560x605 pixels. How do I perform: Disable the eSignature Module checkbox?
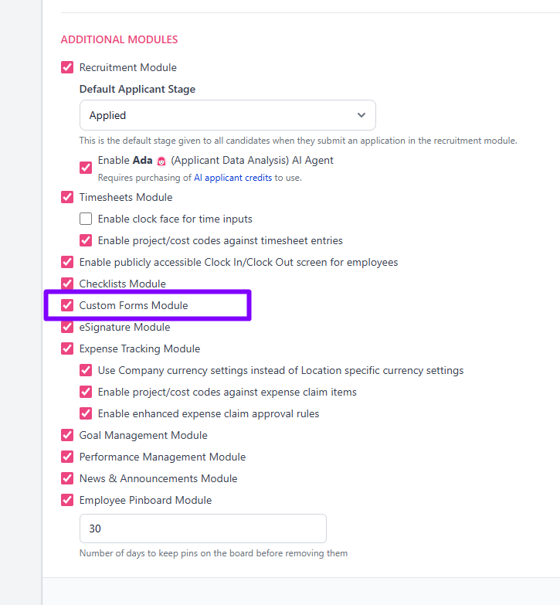pos(67,326)
